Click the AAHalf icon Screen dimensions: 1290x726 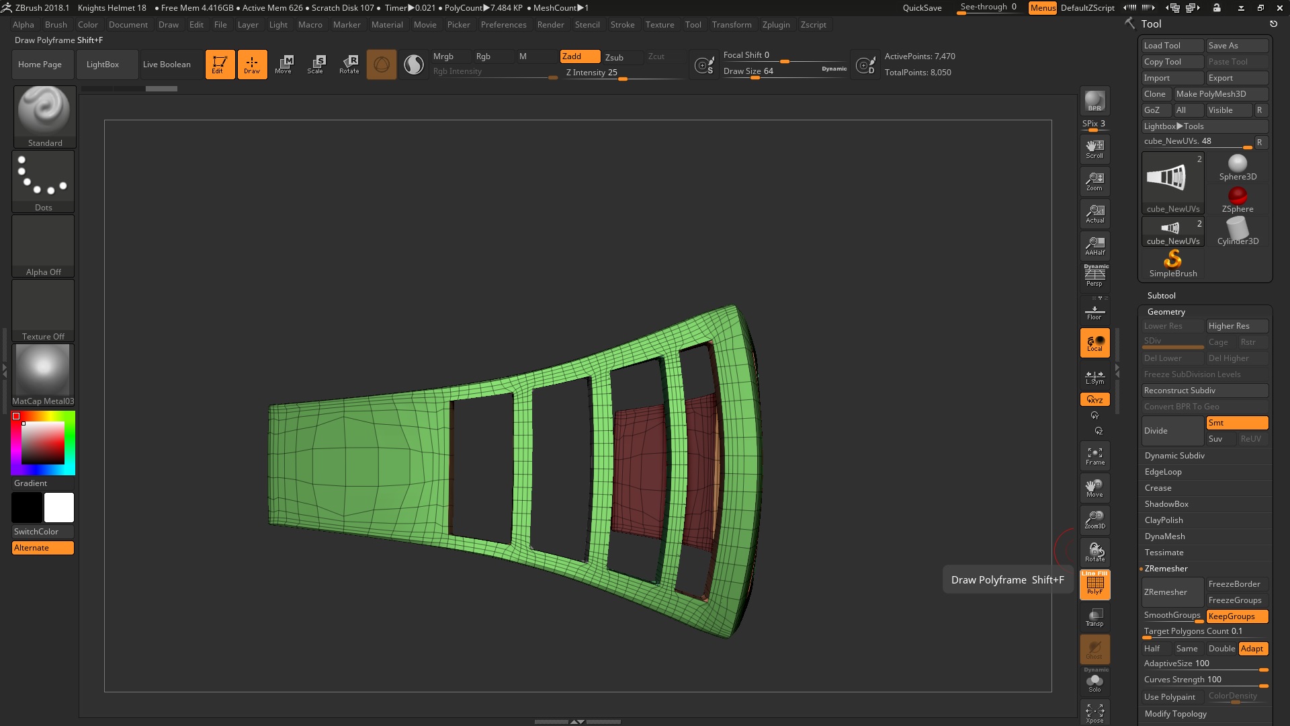tap(1094, 245)
